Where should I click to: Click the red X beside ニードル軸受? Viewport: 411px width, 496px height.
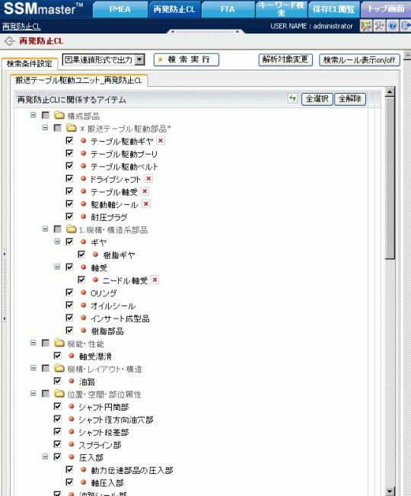155,280
